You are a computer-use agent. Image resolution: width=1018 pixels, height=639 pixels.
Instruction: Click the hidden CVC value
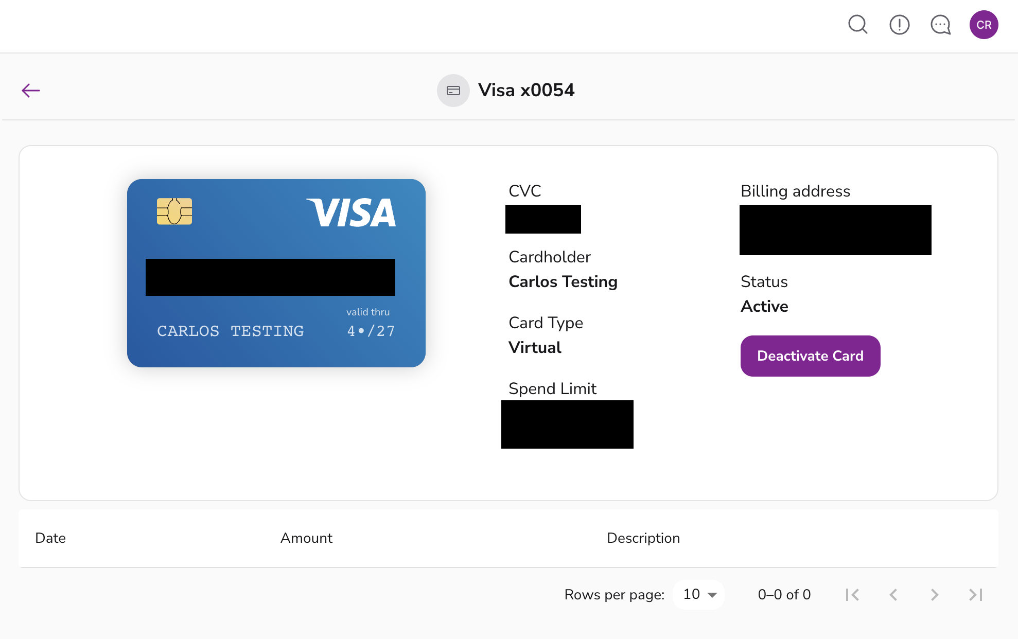[543, 219]
